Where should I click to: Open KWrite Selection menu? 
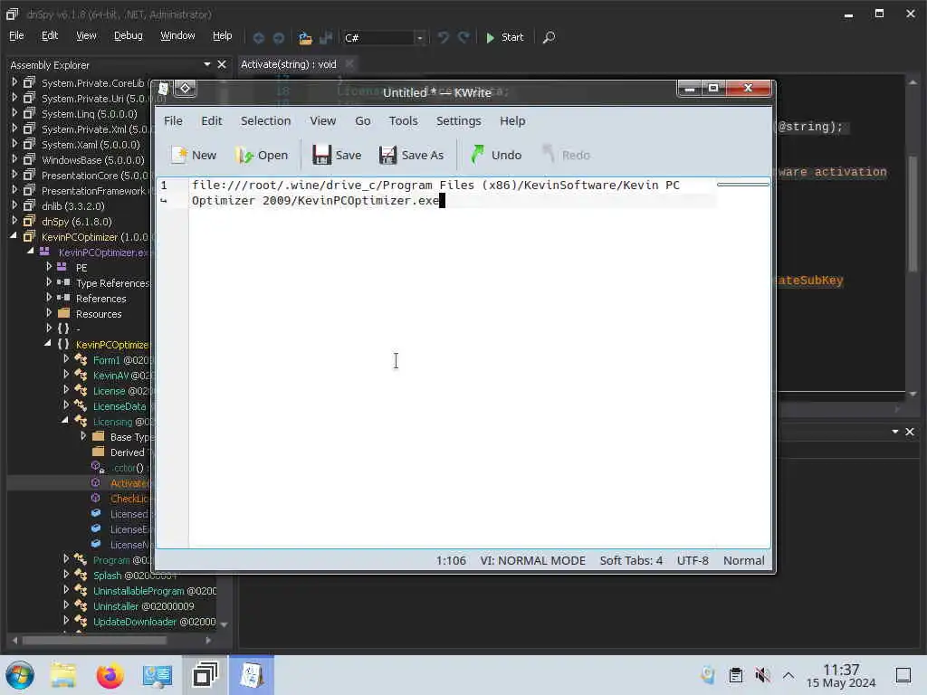pos(265,120)
